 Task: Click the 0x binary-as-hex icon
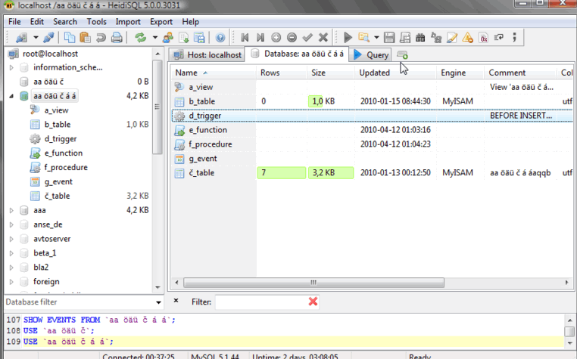click(x=484, y=38)
